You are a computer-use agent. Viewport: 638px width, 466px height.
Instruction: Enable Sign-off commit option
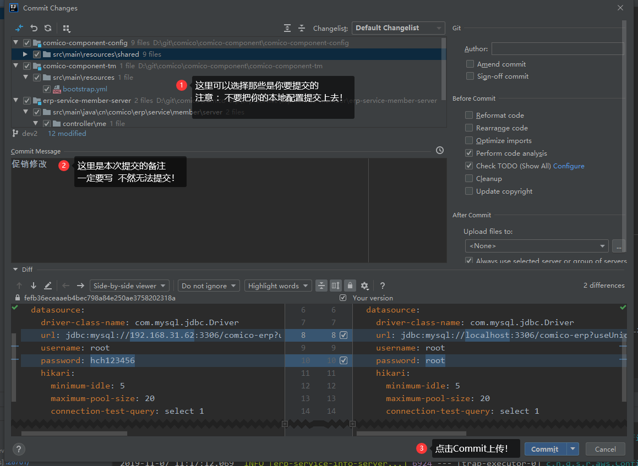pyautogui.click(x=470, y=76)
